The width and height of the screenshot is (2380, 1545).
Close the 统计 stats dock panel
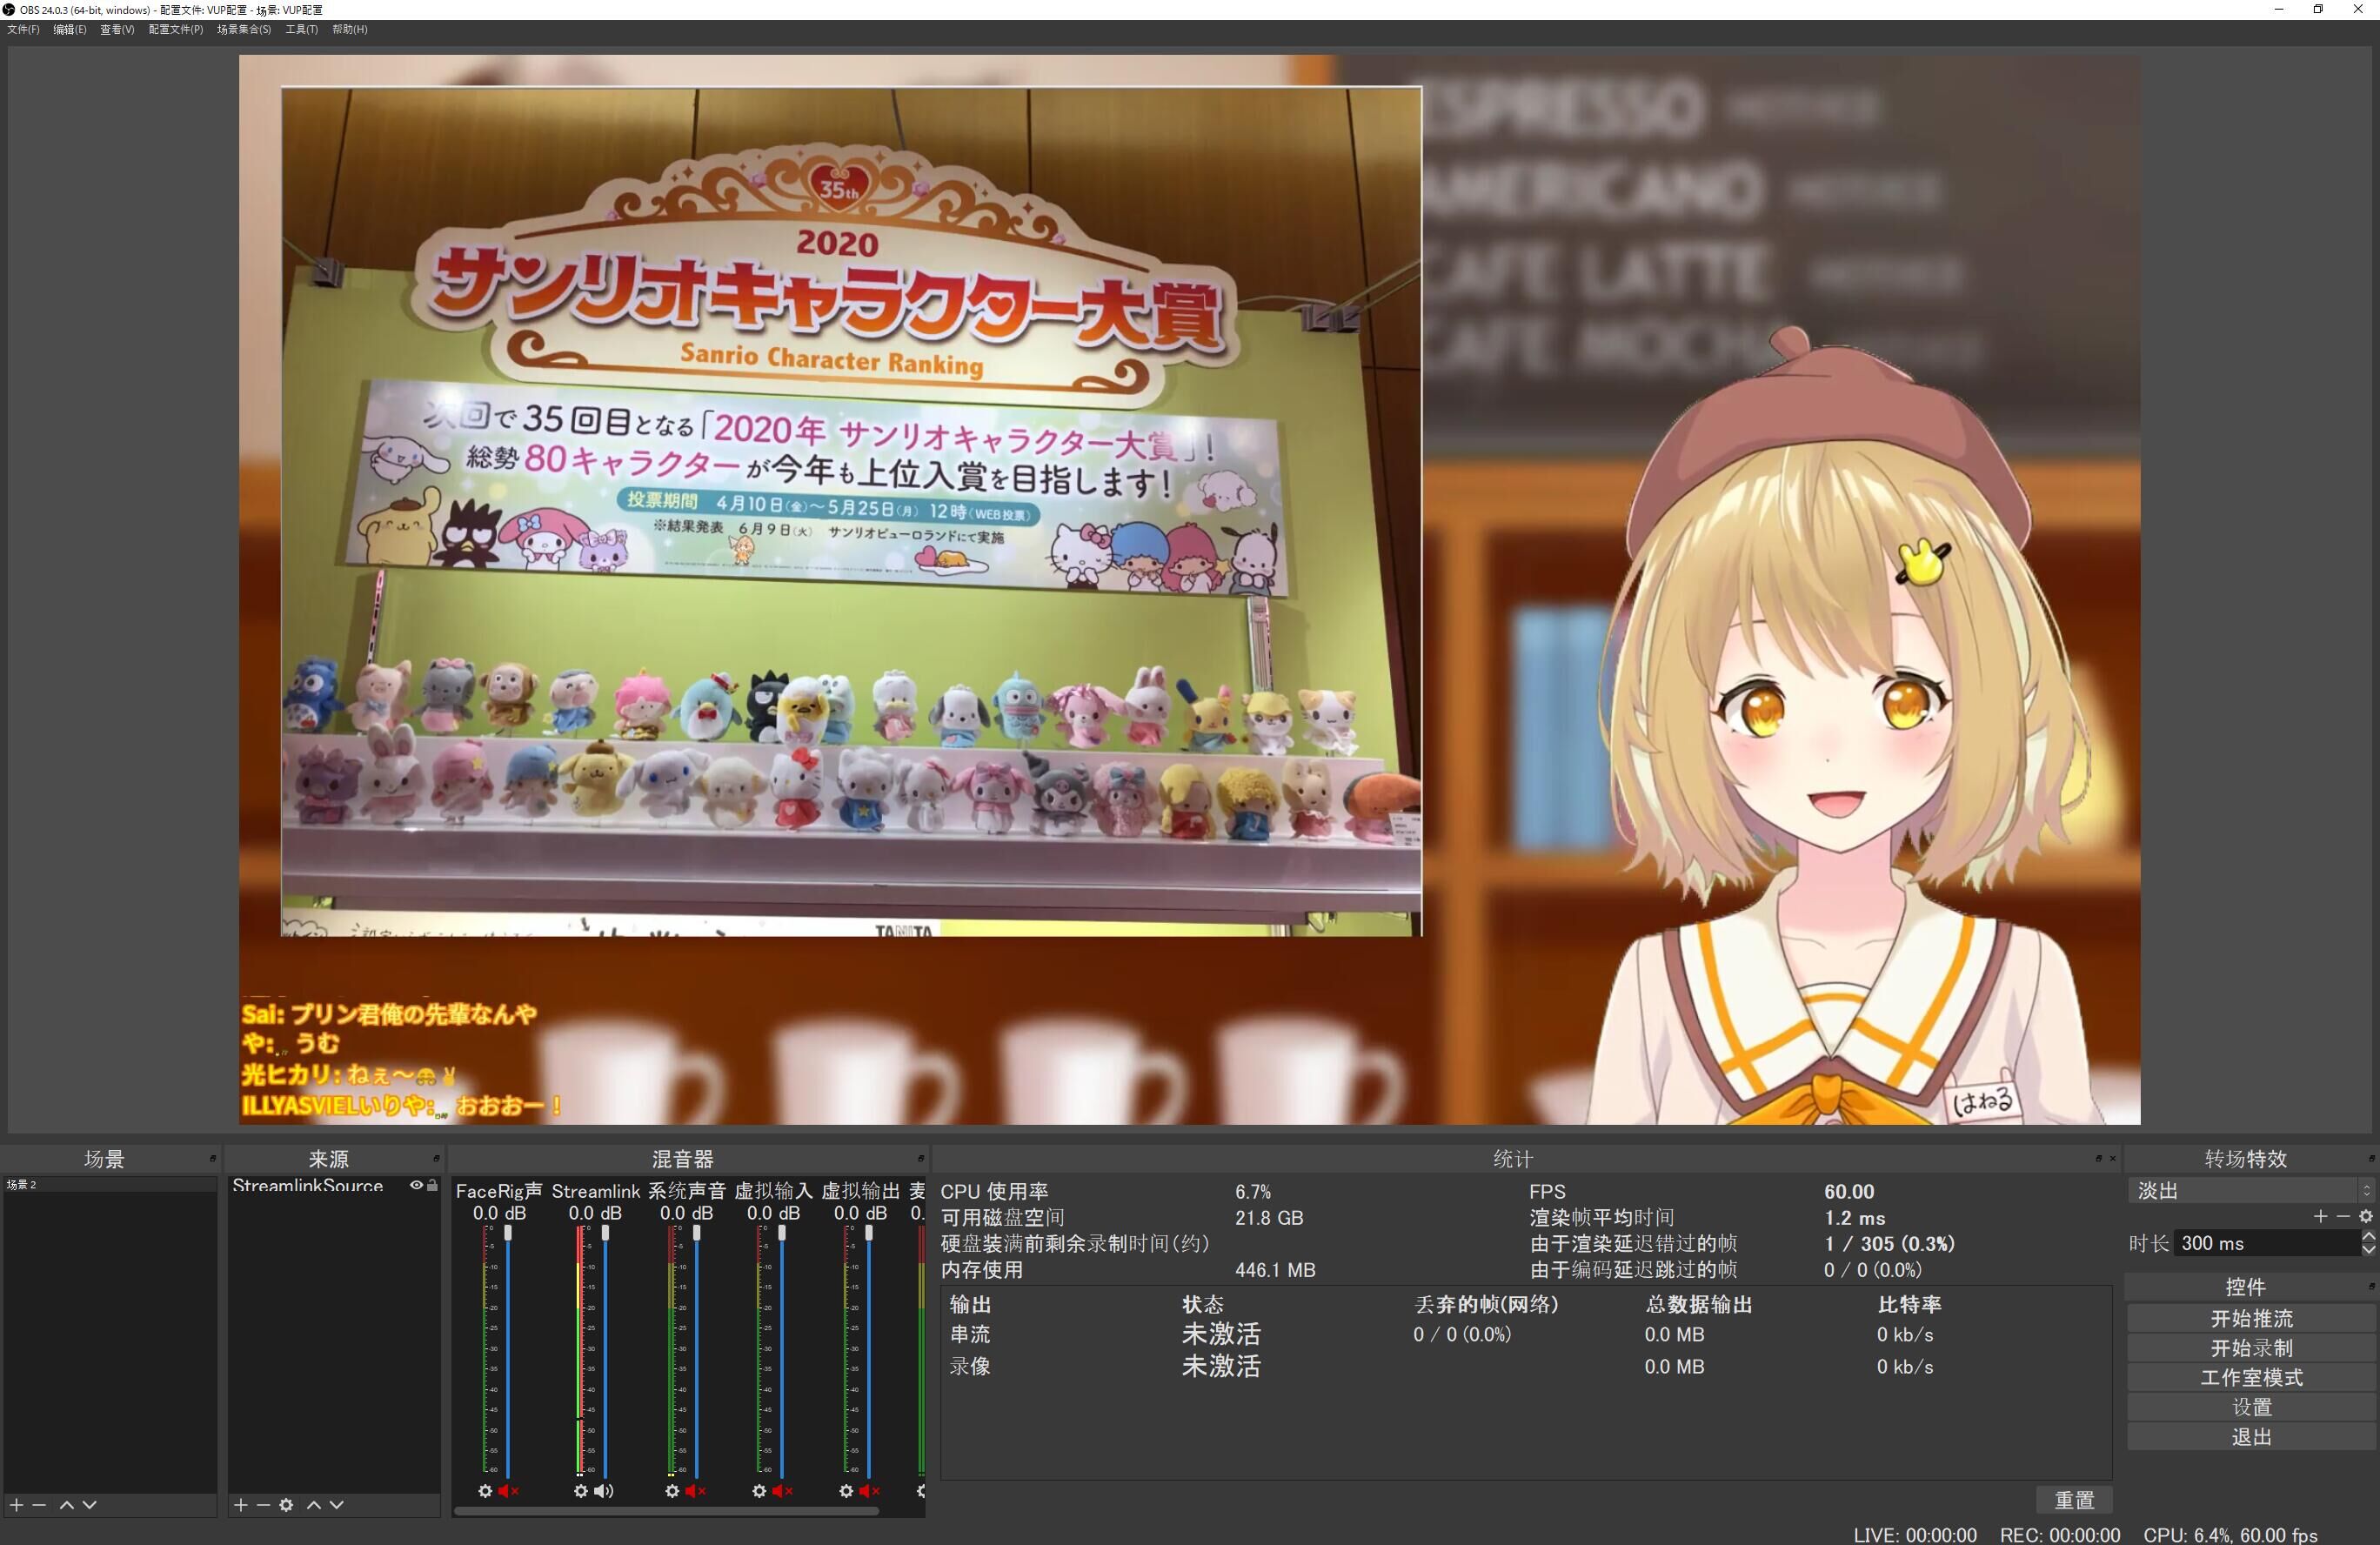2112,1158
